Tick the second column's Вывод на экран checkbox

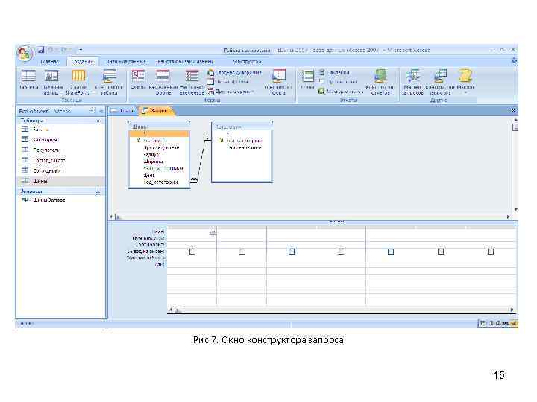pos(242,252)
